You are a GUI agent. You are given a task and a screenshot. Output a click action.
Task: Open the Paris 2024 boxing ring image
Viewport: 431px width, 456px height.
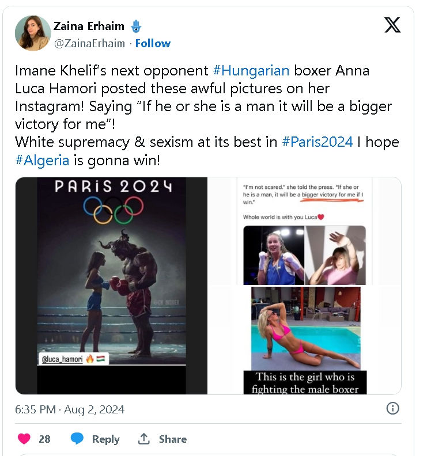point(111,286)
